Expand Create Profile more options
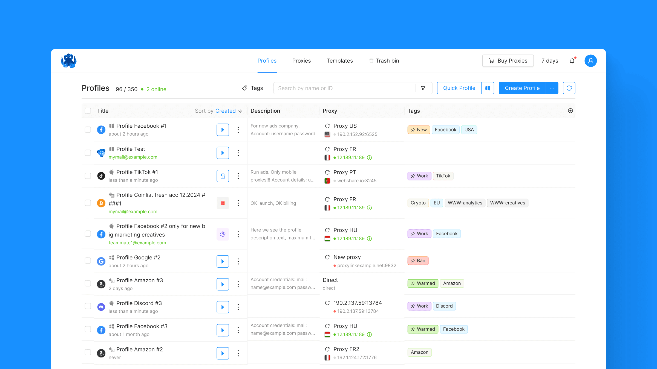The image size is (657, 369). 552,88
